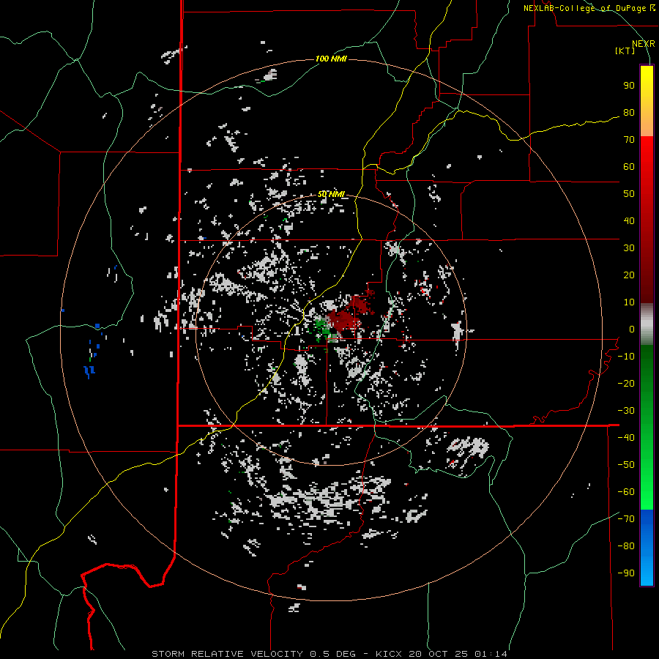Click the [KT] units label

coord(625,51)
